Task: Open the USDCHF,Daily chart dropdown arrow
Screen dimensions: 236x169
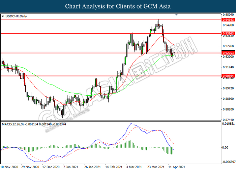Action: tap(3, 16)
